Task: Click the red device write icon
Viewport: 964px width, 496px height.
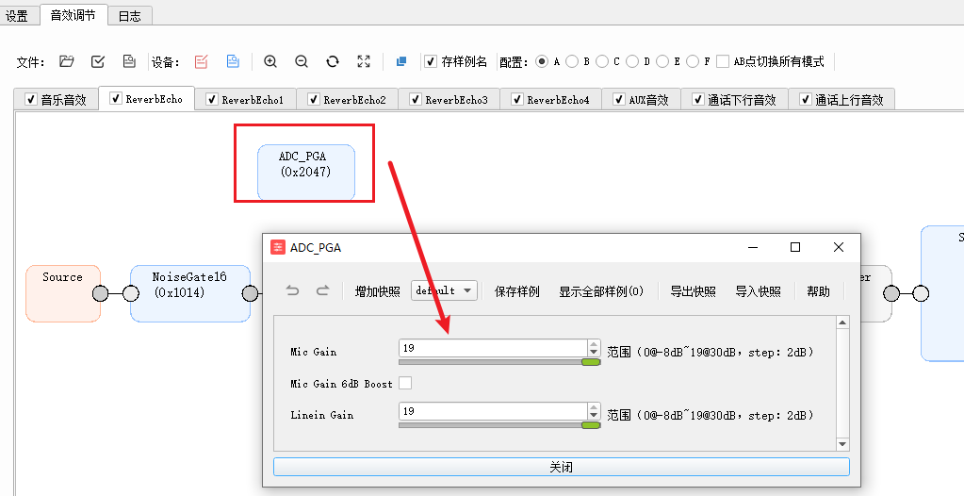Action: [x=201, y=61]
